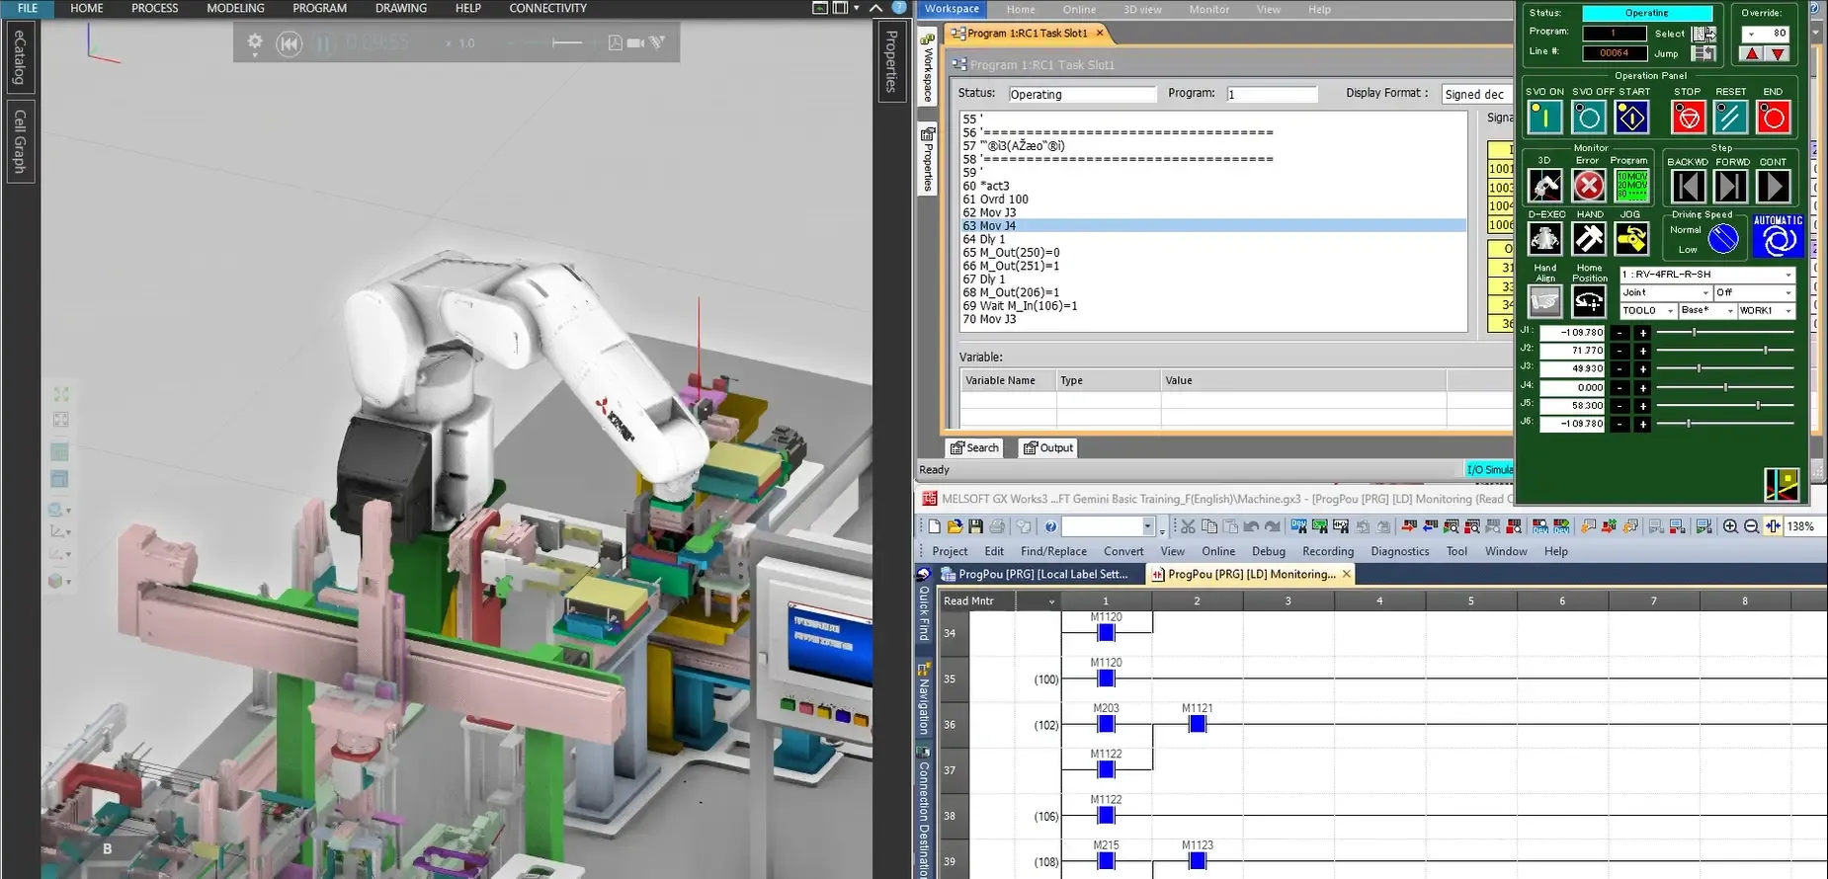
Task: Click the Search button below variable table
Action: [974, 447]
